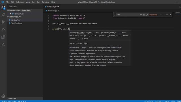Expand replace mode in find widget
The width and height of the screenshot is (181, 102).
coord(115,15)
